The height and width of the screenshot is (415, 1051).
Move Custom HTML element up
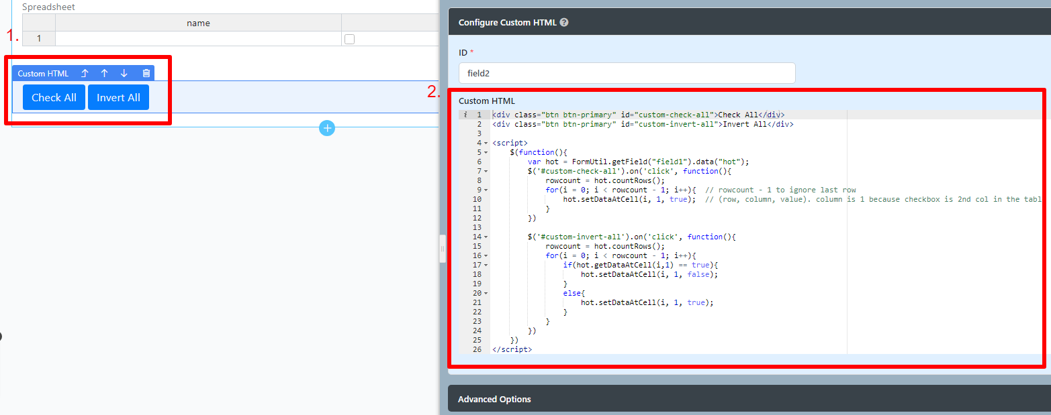pyautogui.click(x=104, y=74)
